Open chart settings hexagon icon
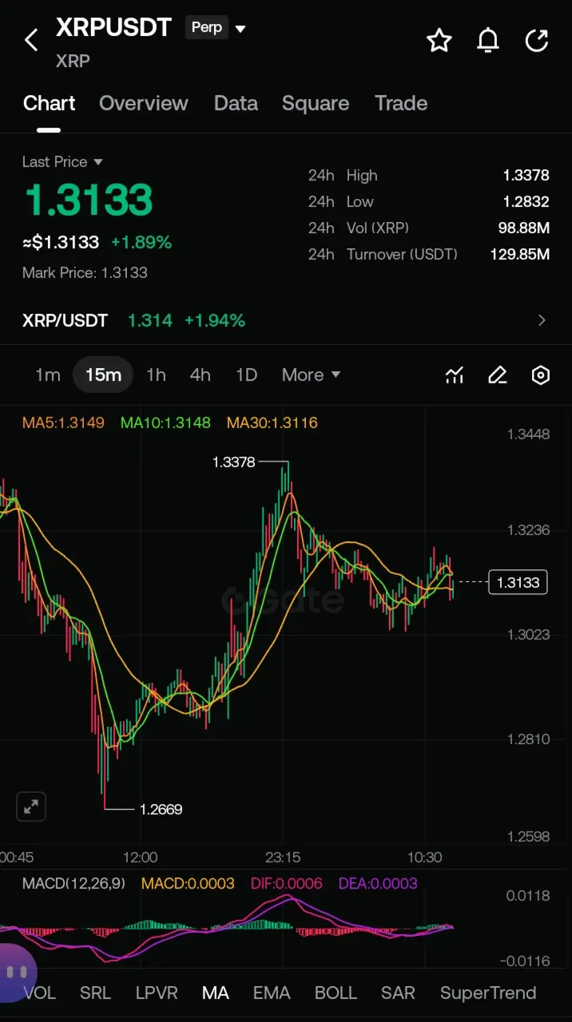Viewport: 572px width, 1022px height. click(541, 375)
